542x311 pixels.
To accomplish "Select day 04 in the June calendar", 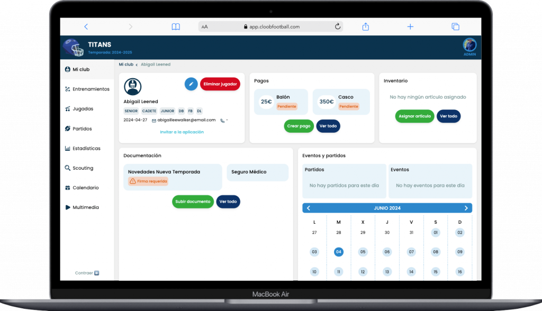I will [339, 252].
